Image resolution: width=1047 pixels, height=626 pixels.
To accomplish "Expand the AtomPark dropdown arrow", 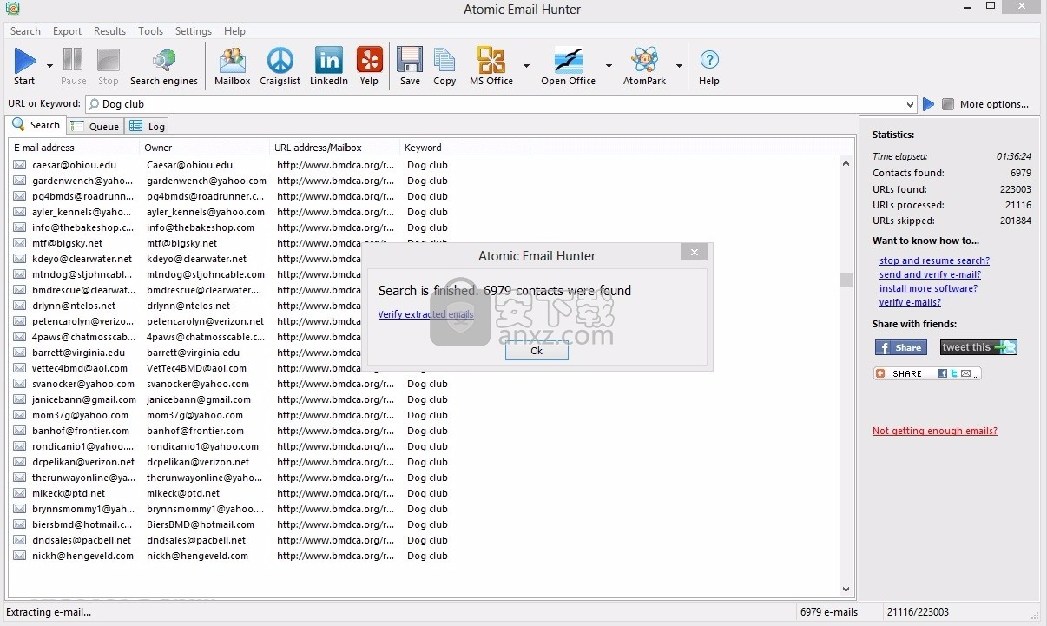I will point(679,66).
